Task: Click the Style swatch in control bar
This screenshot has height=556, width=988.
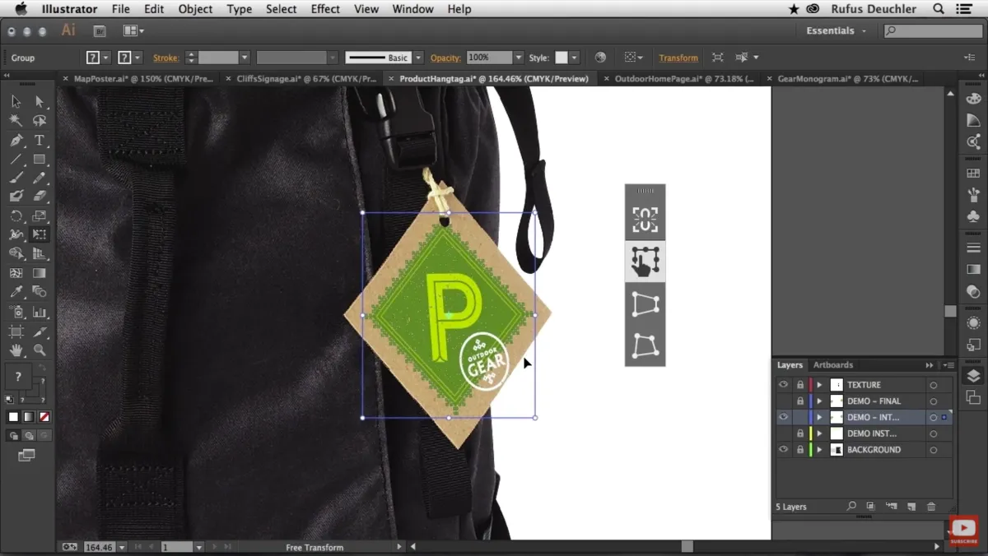Action: 562,58
